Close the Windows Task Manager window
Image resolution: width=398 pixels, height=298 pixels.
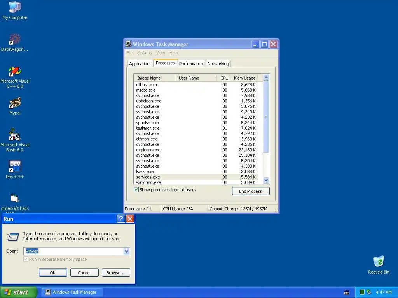(273, 44)
